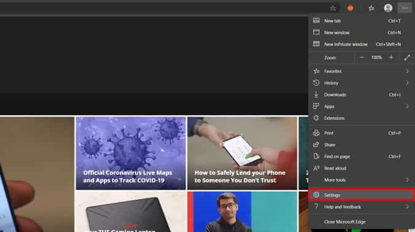
Task: Click the Find on page icon
Action: click(316, 156)
